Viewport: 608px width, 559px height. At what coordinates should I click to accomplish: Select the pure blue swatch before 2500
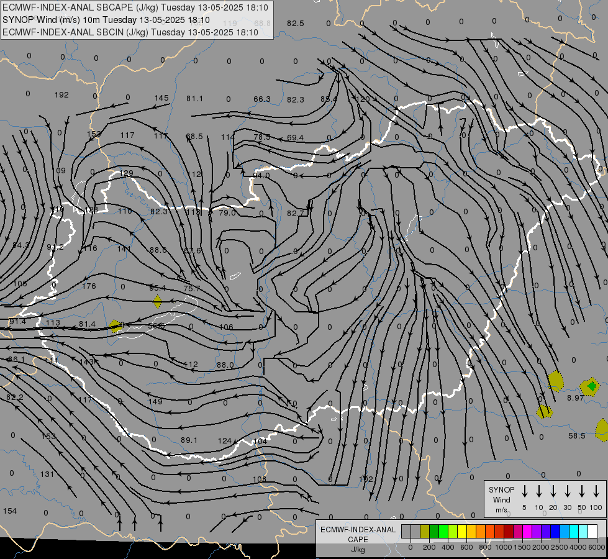[555, 531]
